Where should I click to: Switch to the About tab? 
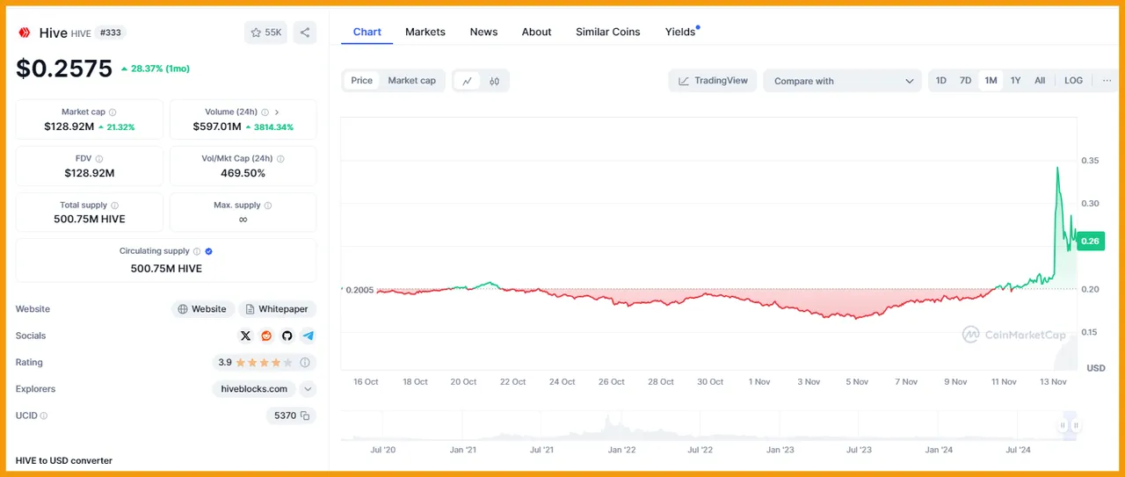(x=537, y=32)
